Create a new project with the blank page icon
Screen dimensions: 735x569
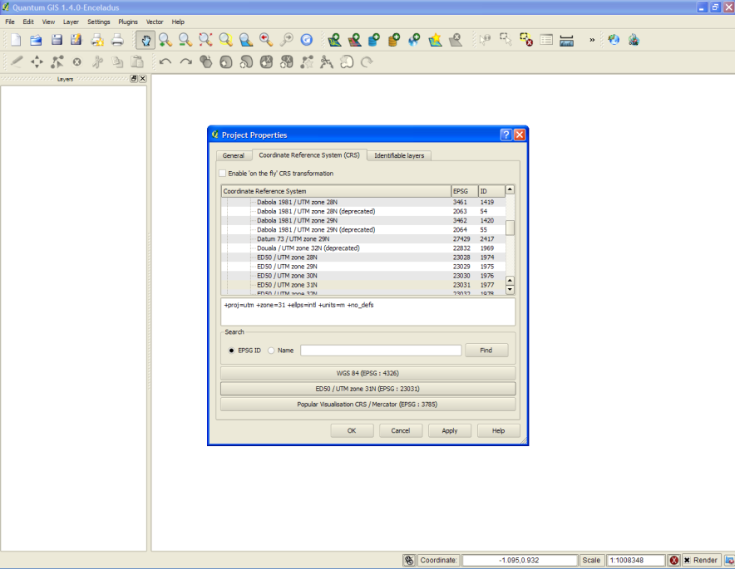(x=16, y=40)
